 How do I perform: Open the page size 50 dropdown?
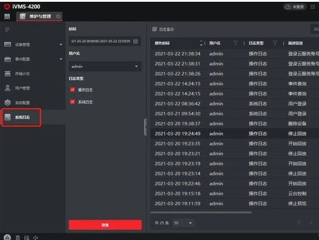(183, 223)
